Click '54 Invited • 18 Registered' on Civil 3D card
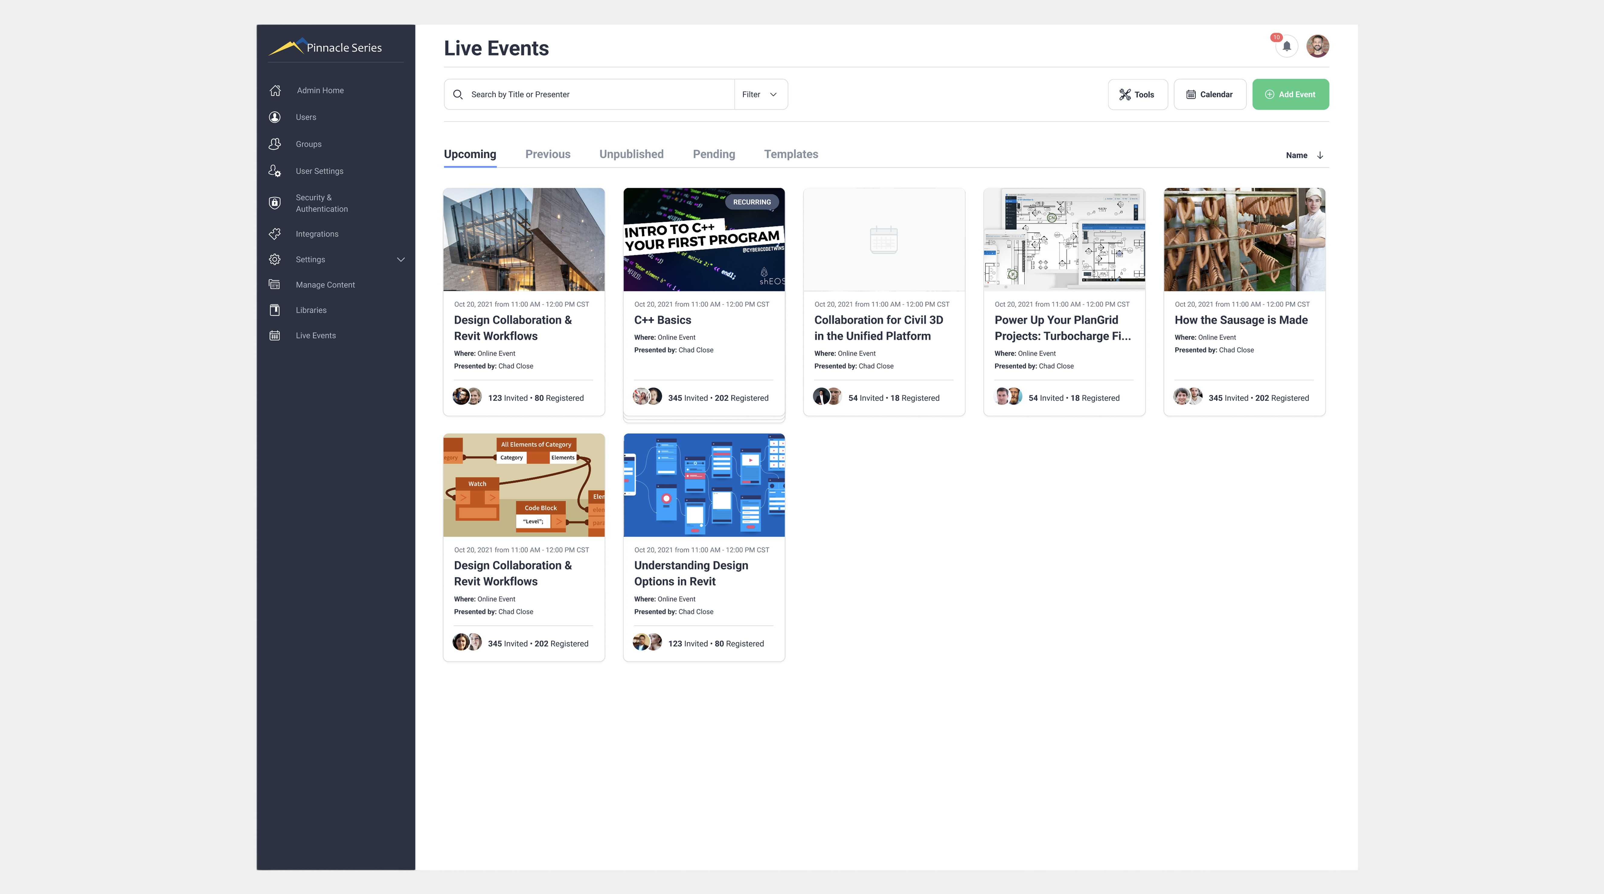 (x=893, y=398)
